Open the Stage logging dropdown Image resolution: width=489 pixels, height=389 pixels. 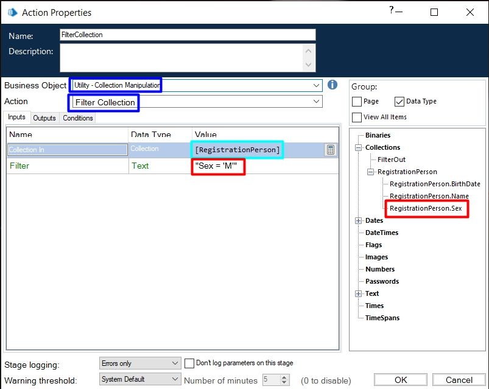pyautogui.click(x=175, y=363)
